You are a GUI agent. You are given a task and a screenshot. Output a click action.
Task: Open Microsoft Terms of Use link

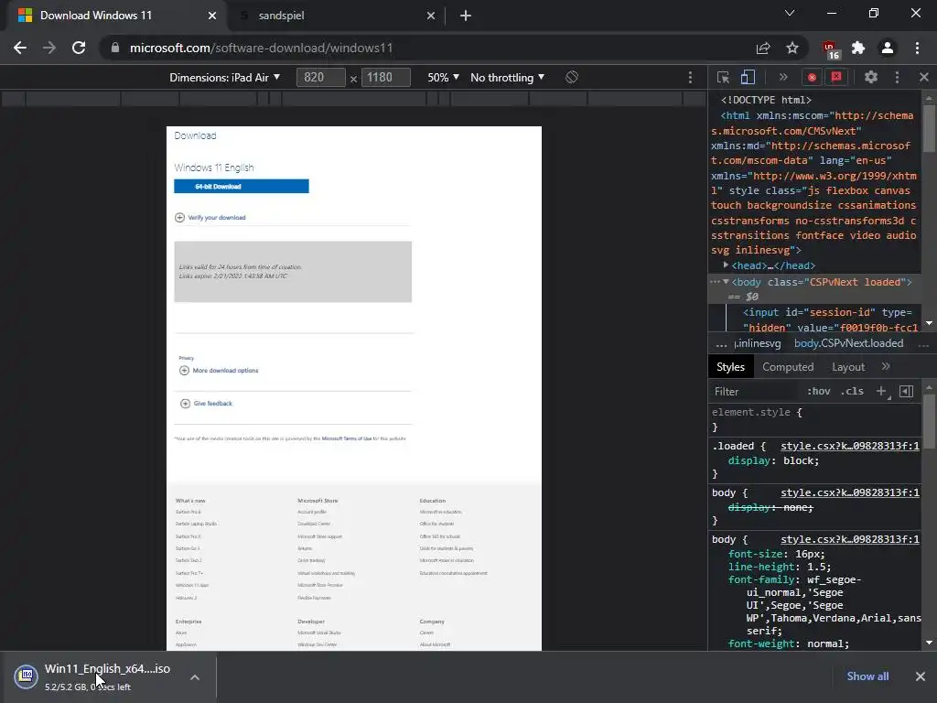(x=347, y=438)
